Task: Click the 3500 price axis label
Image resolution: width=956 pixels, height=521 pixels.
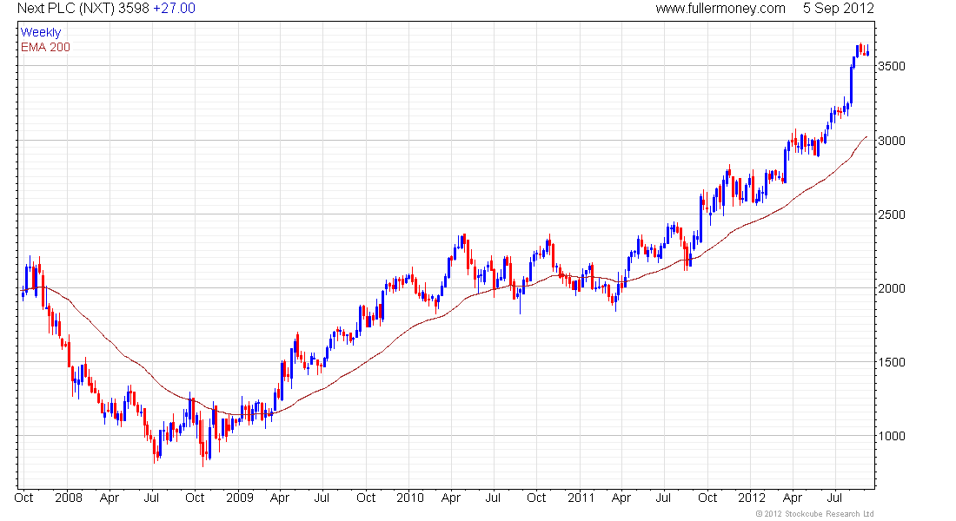Action: [892, 66]
